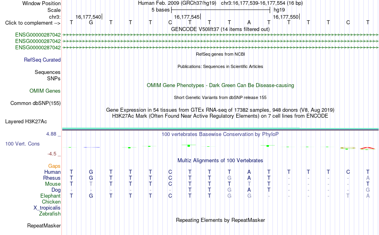The image size is (379, 235).
Task: Click the 'SNPs' track label
Action: 54,78
